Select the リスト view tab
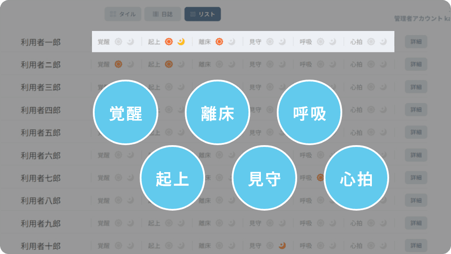The width and height of the screenshot is (451, 254). (203, 14)
